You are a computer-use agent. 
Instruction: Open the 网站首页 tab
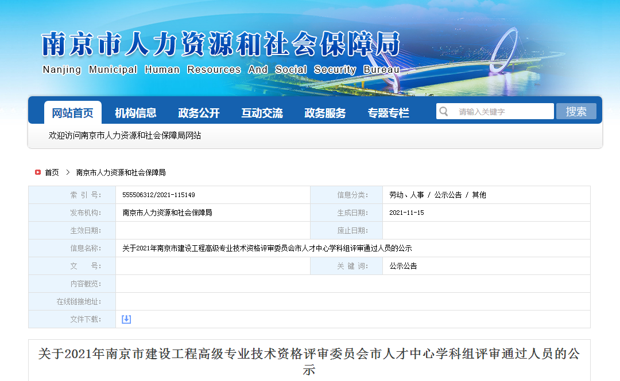point(73,113)
